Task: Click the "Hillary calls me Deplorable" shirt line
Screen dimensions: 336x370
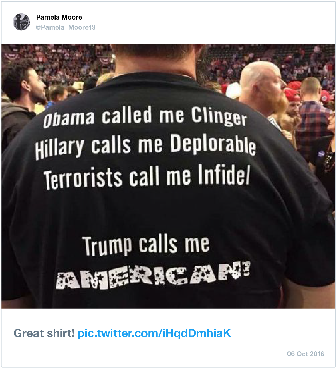Action: (145, 146)
